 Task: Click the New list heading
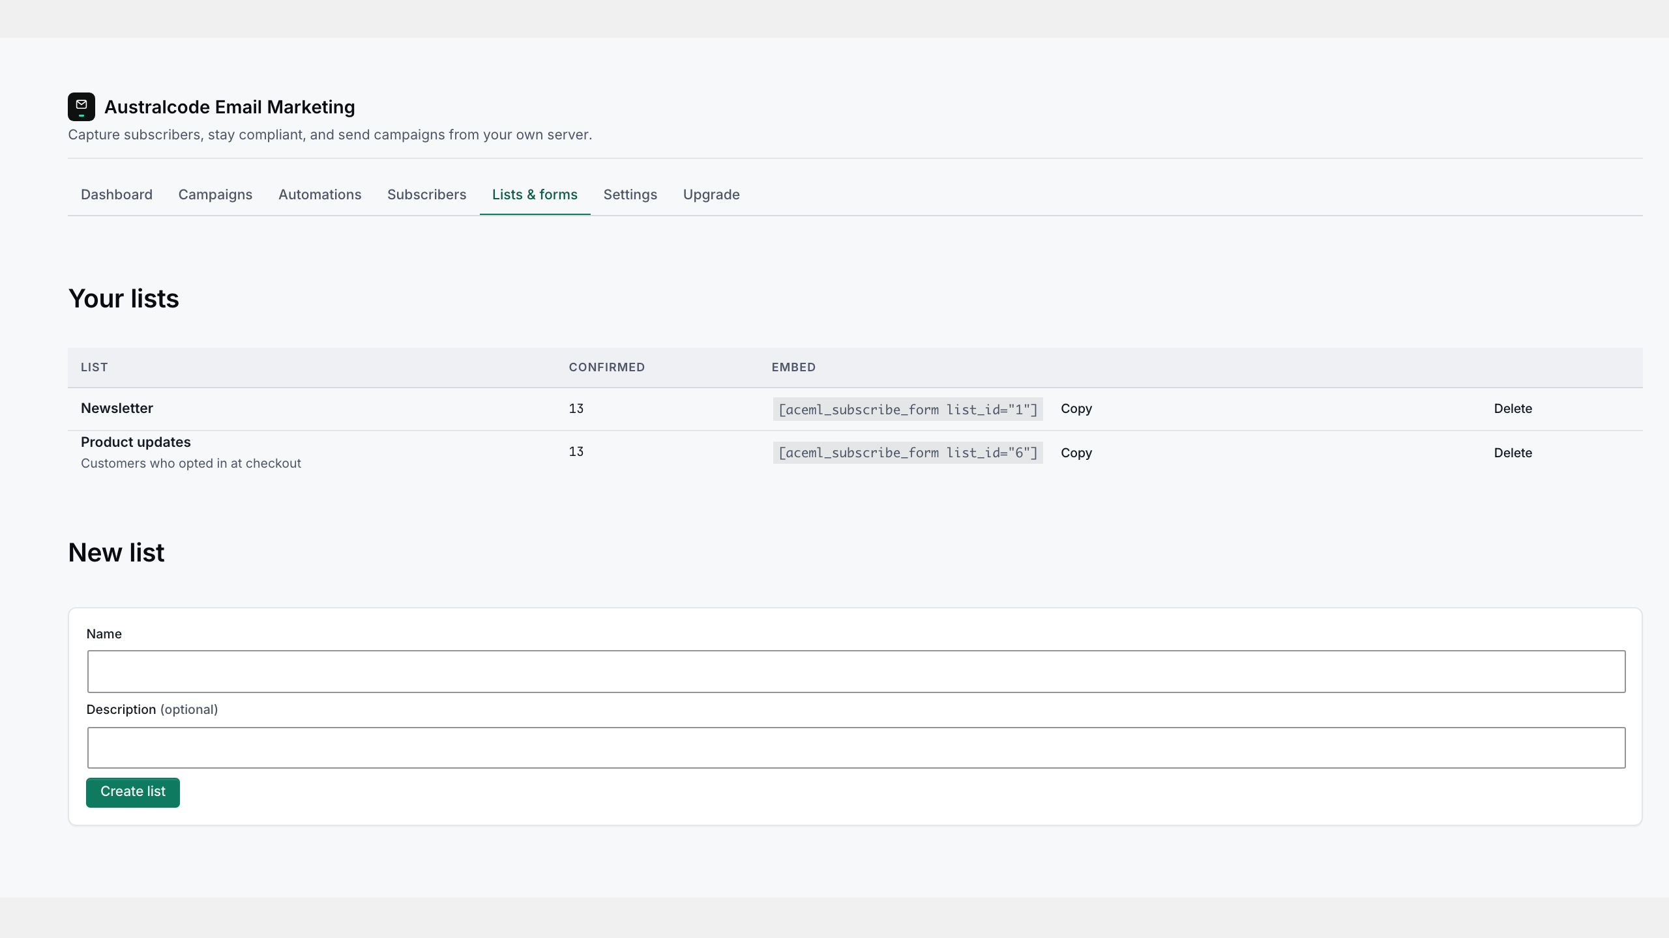(x=117, y=552)
